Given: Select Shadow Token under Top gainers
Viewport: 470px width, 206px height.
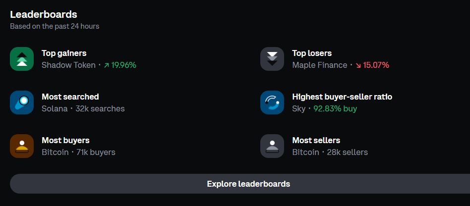Looking at the screenshot, I should tap(68, 65).
